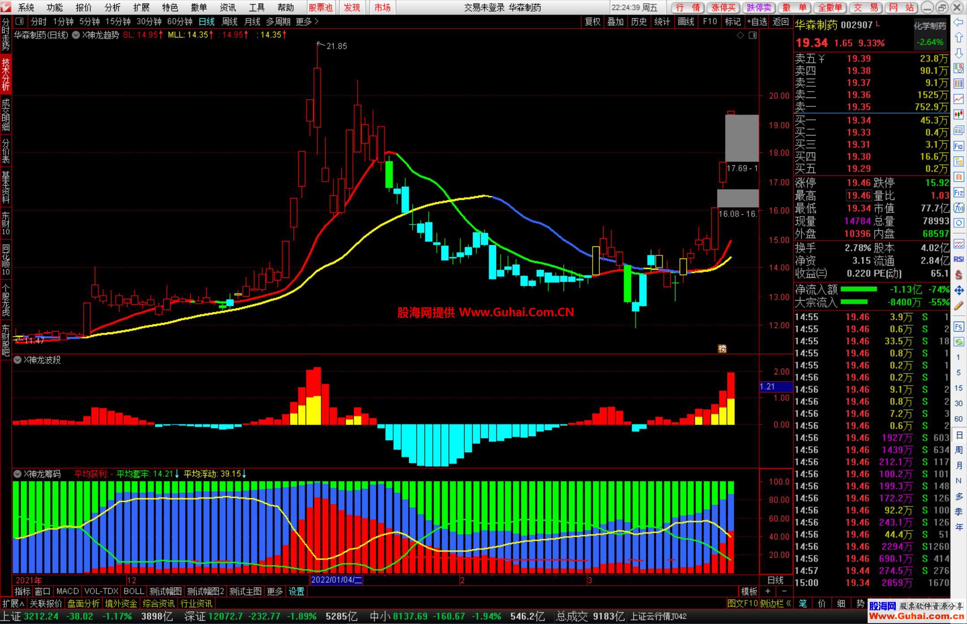Click the stacked windows icon in sidebar

point(958,130)
